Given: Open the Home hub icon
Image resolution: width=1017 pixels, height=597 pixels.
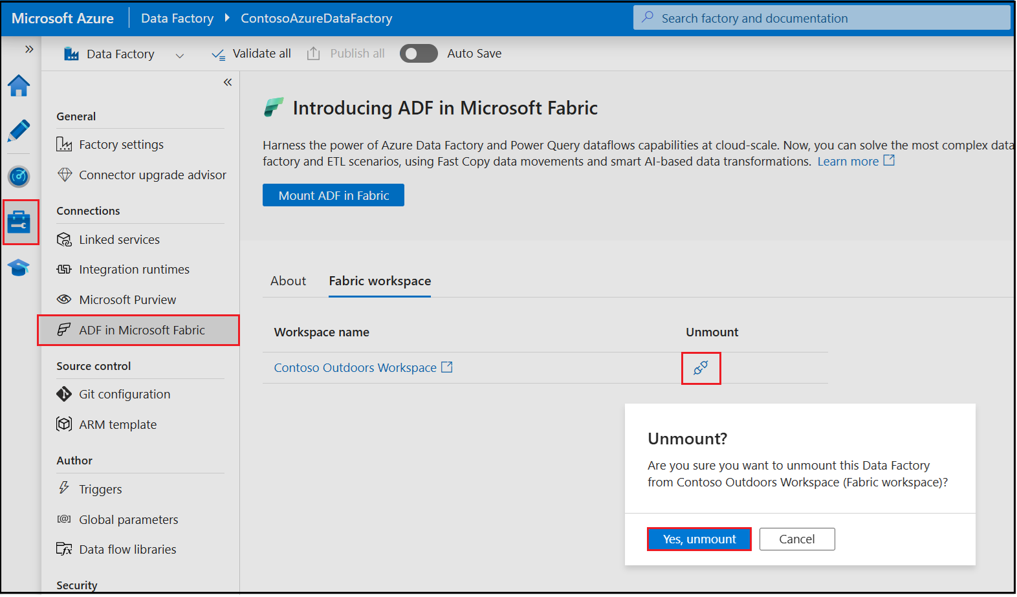Looking at the screenshot, I should click(x=19, y=85).
